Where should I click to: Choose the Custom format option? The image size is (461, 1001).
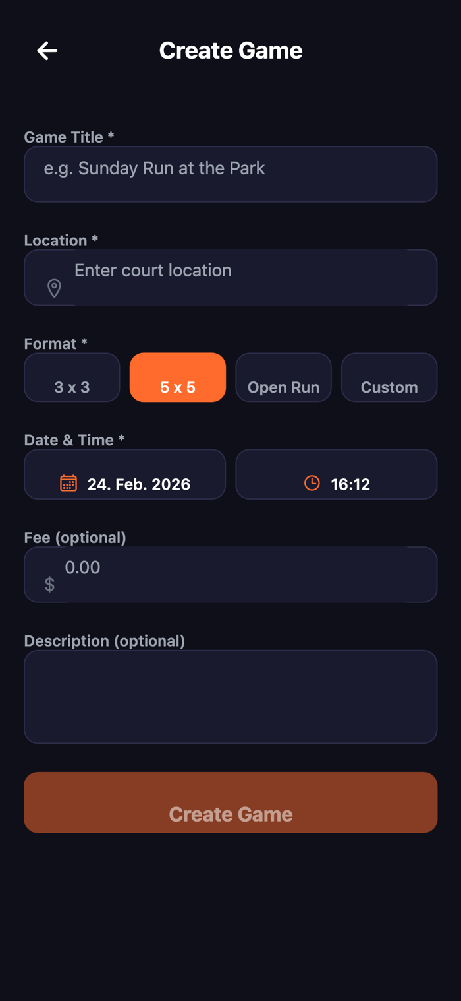[389, 377]
